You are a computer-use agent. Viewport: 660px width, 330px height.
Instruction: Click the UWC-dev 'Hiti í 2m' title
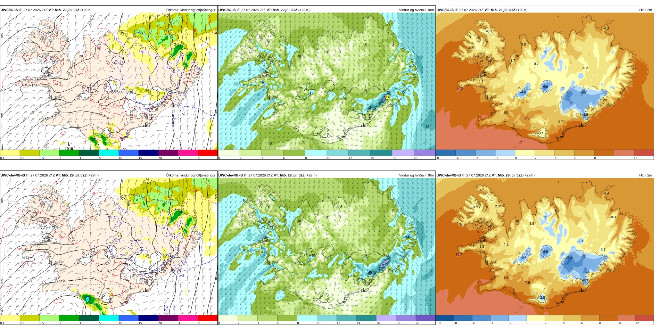pos(645,175)
